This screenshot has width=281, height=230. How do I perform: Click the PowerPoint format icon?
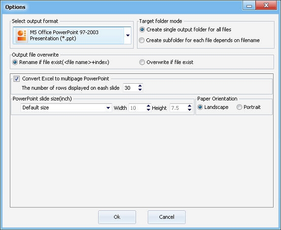[22, 35]
